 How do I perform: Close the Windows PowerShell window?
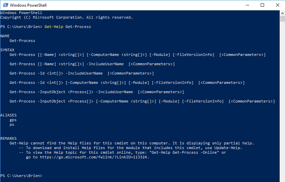coord(278,5)
